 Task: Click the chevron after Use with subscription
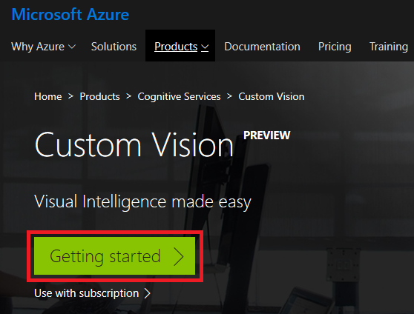tap(148, 293)
